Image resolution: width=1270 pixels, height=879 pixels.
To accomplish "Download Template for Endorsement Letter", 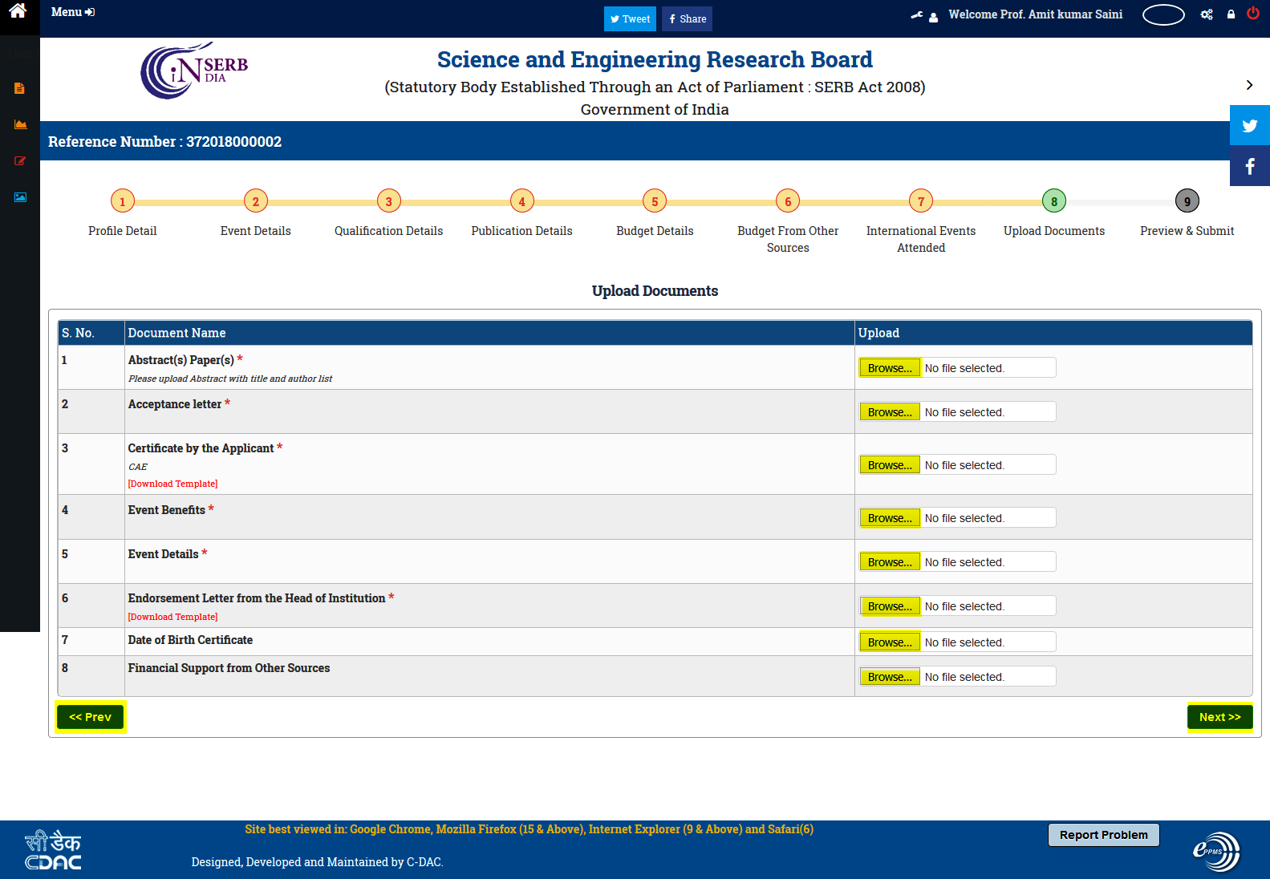I will coord(172,617).
